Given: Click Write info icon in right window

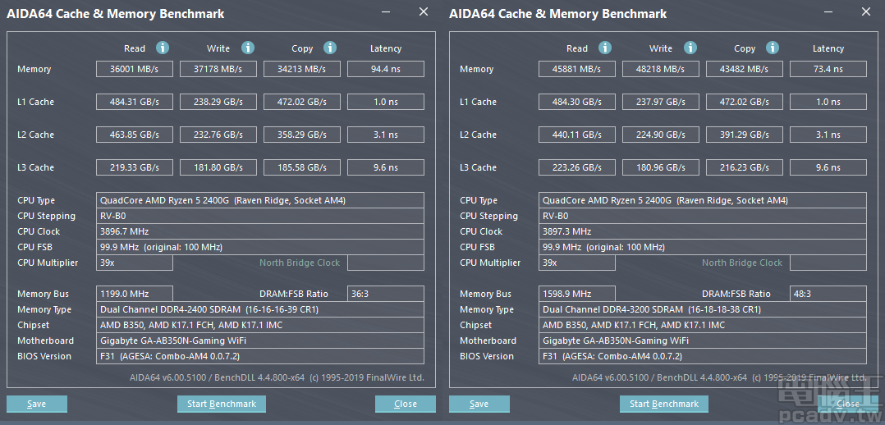Looking at the screenshot, I should click(x=690, y=48).
